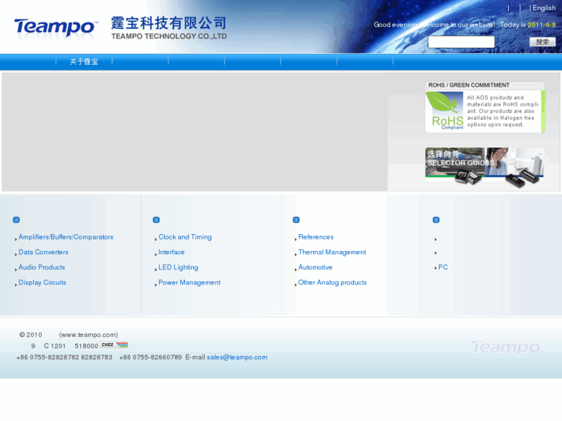The image size is (562, 421).
Task: Click the Teampo logo in header
Action: pyautogui.click(x=56, y=28)
